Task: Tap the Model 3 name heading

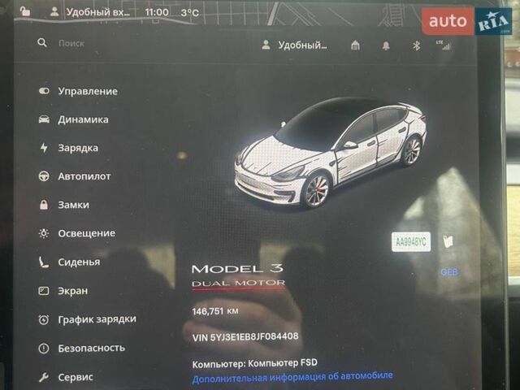Action: [237, 268]
